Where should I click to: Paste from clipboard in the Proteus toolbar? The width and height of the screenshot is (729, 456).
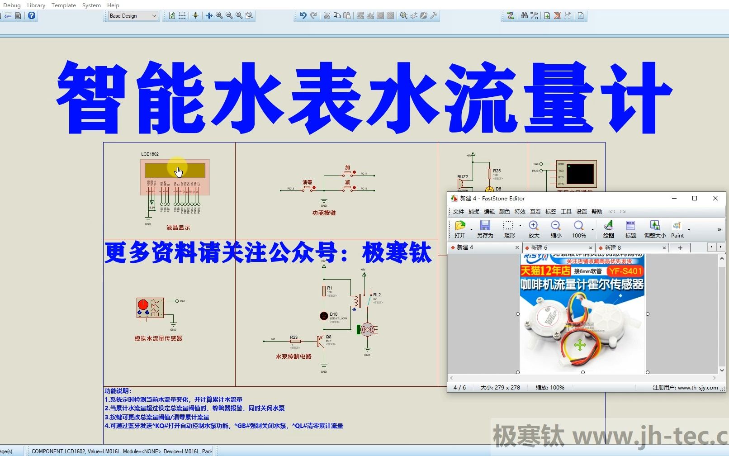click(347, 15)
